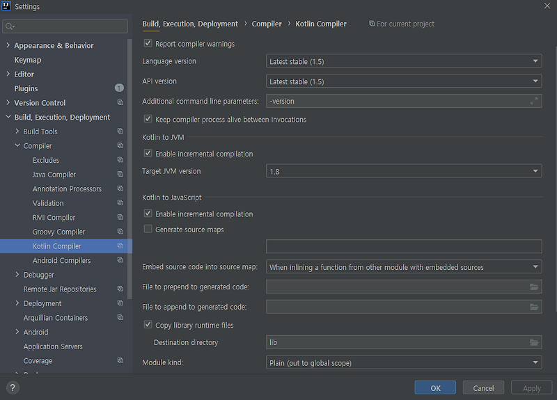Image resolution: width=557 pixels, height=400 pixels.
Task: Click Plugins update badge showing 1
Action: (x=119, y=88)
